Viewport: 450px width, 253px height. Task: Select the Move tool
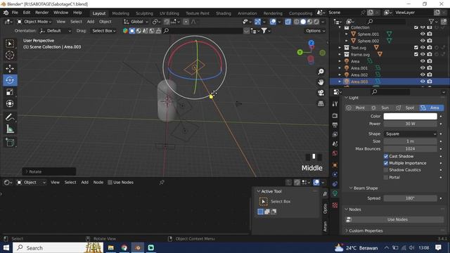click(x=10, y=69)
